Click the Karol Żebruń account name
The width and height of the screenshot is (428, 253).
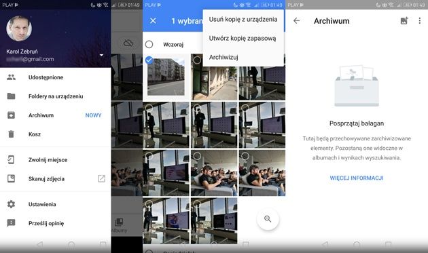22,52
